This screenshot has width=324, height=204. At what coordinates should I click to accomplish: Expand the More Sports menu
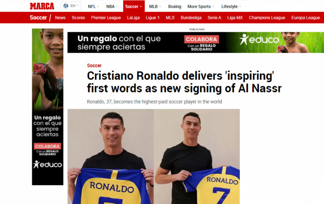coord(201,6)
